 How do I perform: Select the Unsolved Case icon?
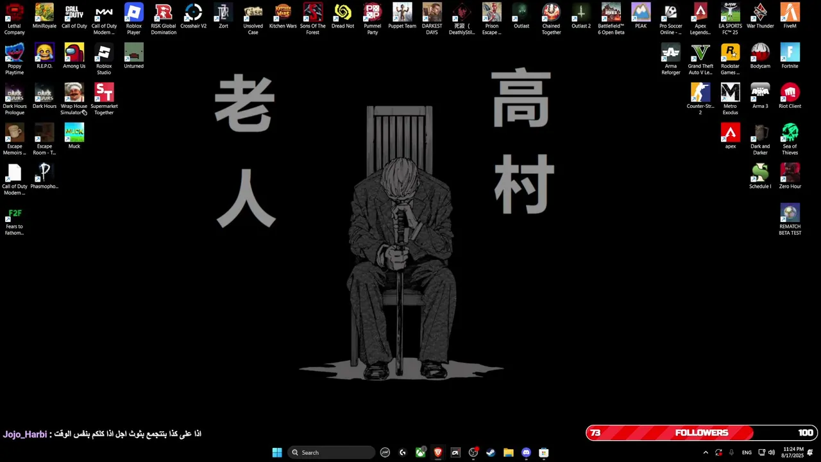(253, 19)
